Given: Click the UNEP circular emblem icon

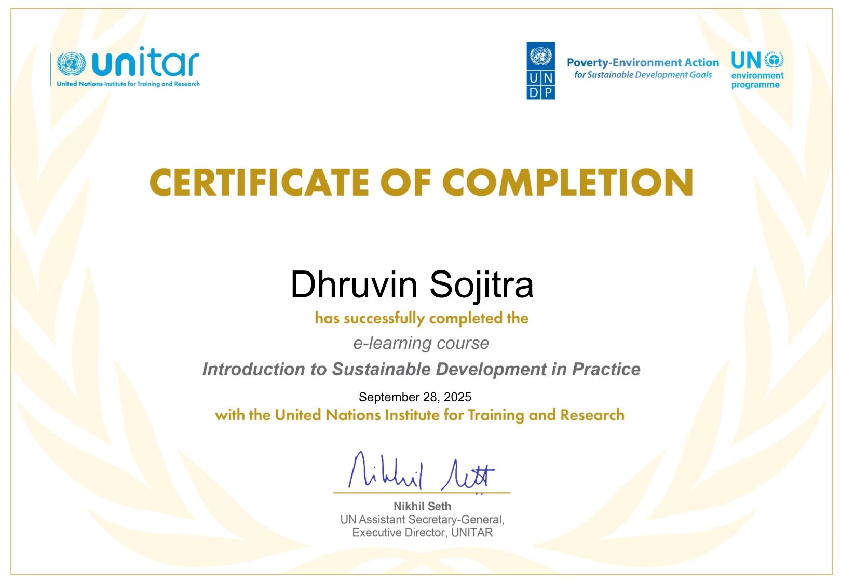Looking at the screenshot, I should point(774,60).
